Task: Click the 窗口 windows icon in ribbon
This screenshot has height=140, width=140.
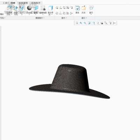Action: point(91,8)
